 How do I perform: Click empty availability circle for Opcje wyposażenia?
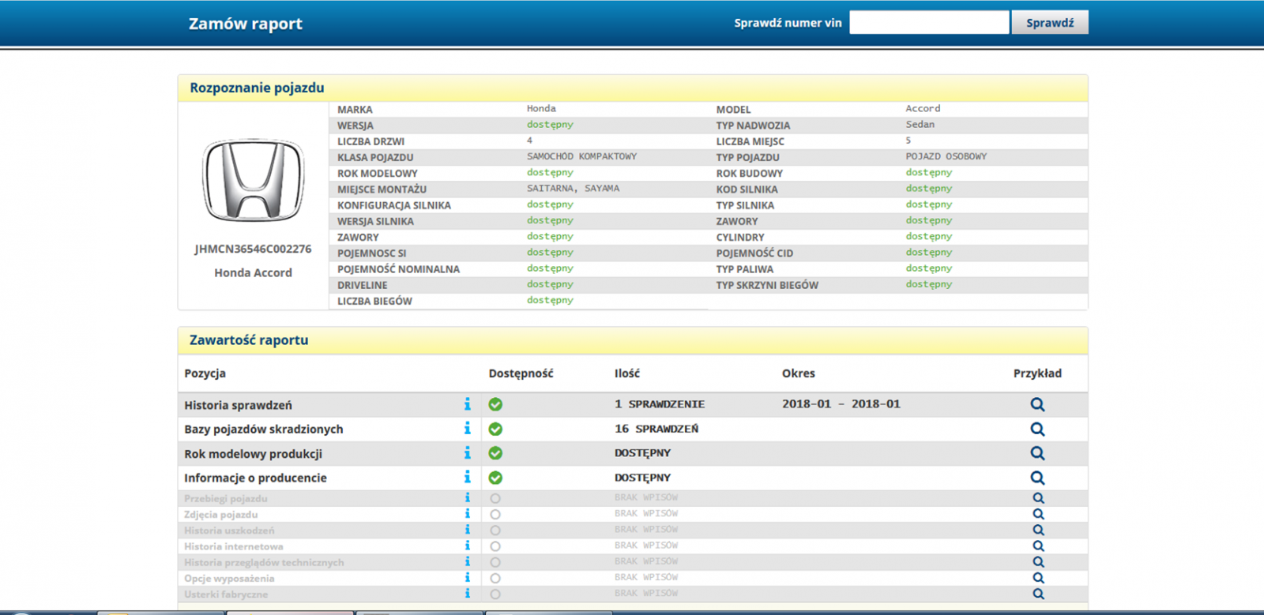[495, 578]
